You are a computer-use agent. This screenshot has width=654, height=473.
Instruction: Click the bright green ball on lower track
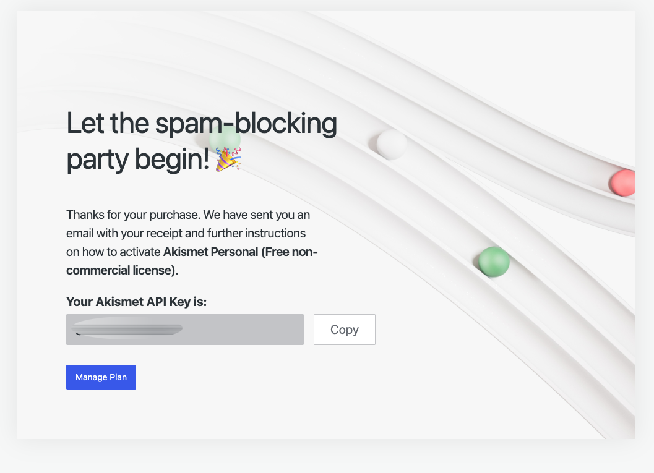click(494, 262)
